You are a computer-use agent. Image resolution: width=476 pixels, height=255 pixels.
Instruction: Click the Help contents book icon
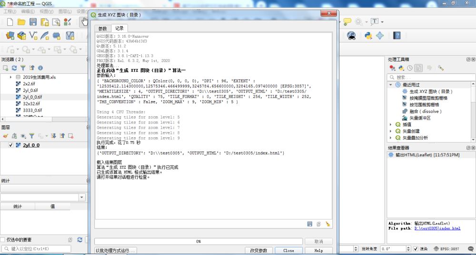click(x=397, y=35)
